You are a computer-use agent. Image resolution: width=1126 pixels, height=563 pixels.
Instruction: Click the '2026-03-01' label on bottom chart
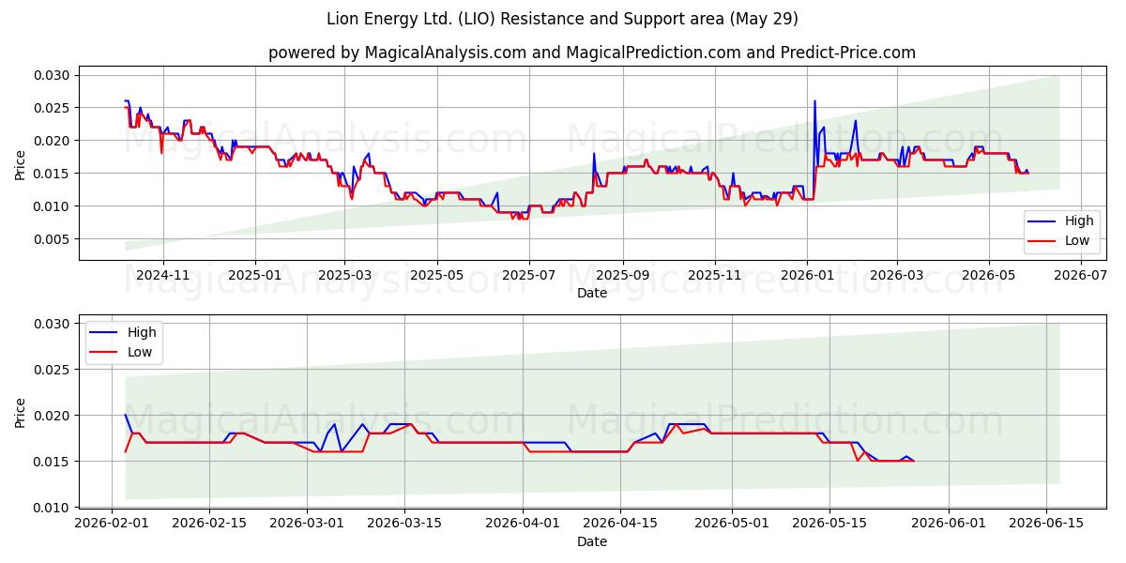point(307,525)
